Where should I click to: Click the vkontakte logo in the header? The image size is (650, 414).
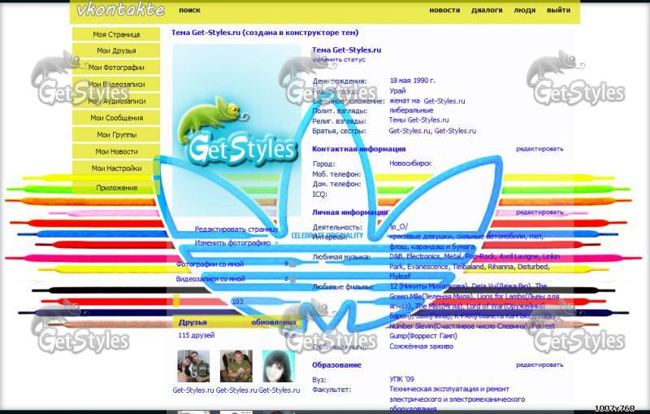[120, 11]
